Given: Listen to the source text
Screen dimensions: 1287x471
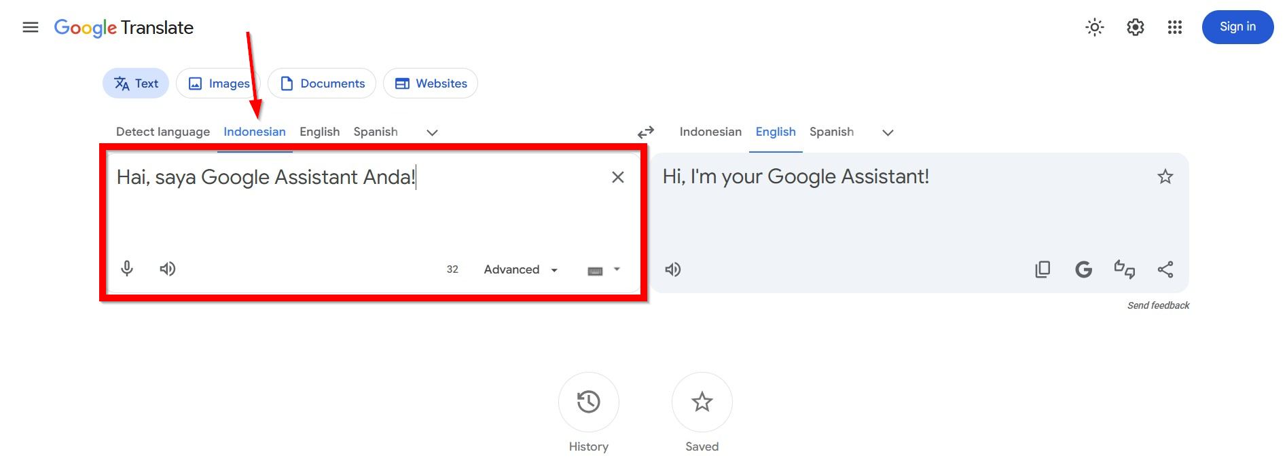Looking at the screenshot, I should tap(168, 269).
